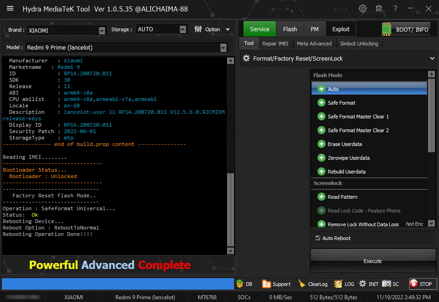Switch to the Flash tab
The height and width of the screenshot is (302, 439).
tap(290, 29)
